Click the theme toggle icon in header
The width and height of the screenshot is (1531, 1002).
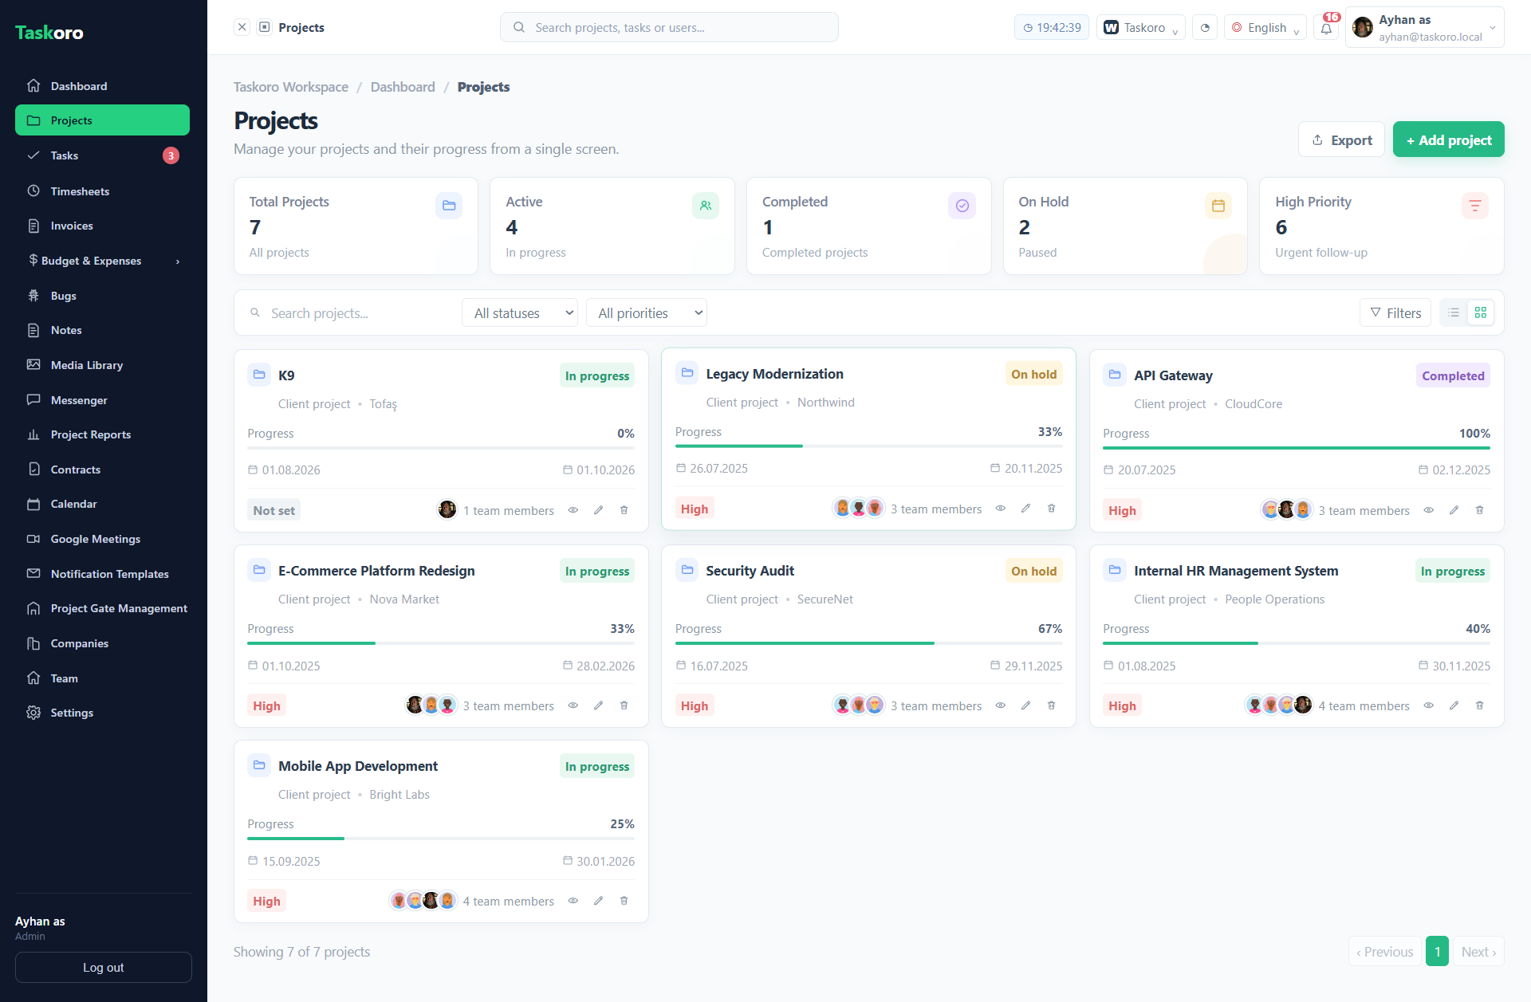pyautogui.click(x=1205, y=28)
